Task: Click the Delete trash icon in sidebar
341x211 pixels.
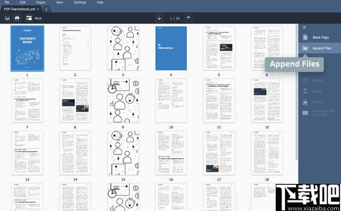Action: point(305,91)
